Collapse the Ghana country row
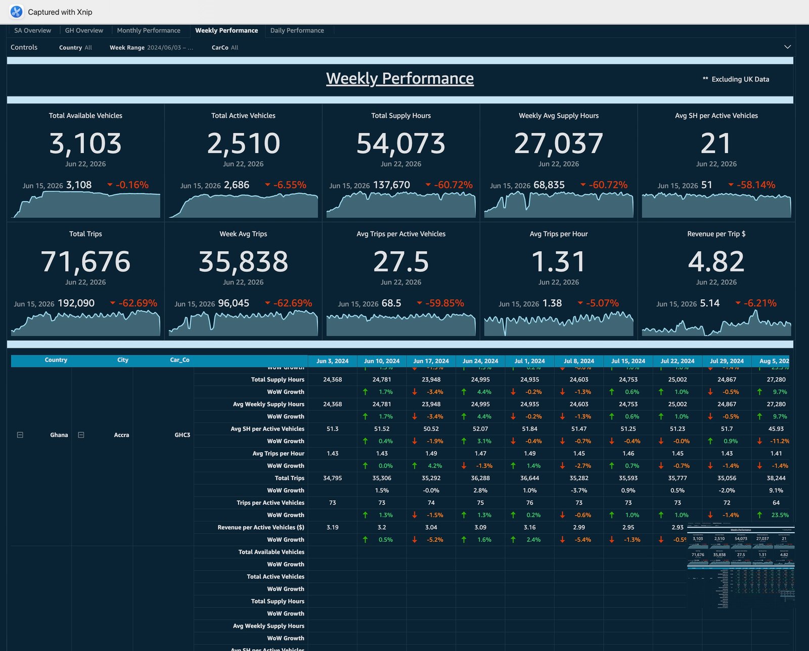Viewport: 809px width, 651px height. [x=20, y=435]
